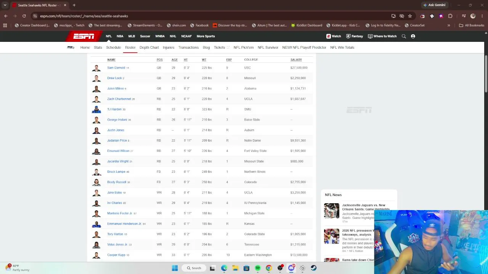Expand hidden bookmarks with the chevron

pyautogui.click(x=449, y=25)
